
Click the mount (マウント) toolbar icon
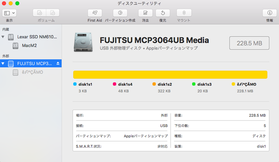(184, 13)
